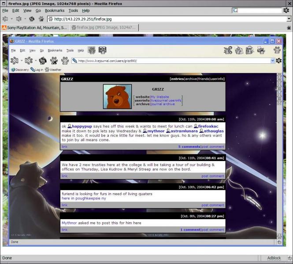
Task: Open the Bookmarks menu in the top menu bar
Action: pyautogui.click(x=54, y=10)
